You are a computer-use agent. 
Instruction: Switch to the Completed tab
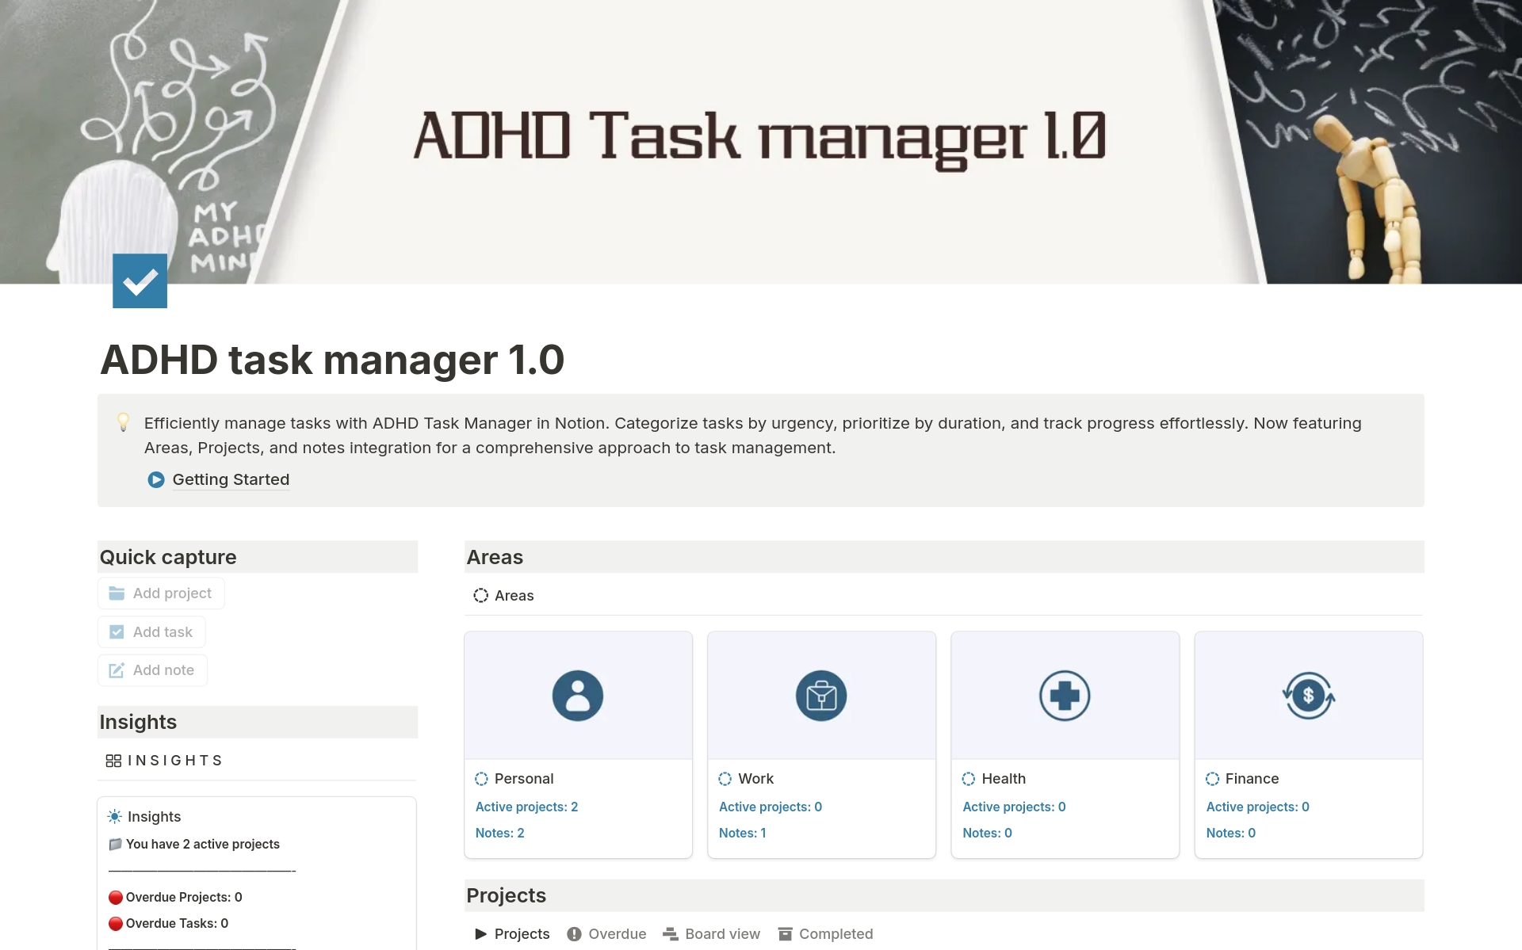click(x=836, y=933)
